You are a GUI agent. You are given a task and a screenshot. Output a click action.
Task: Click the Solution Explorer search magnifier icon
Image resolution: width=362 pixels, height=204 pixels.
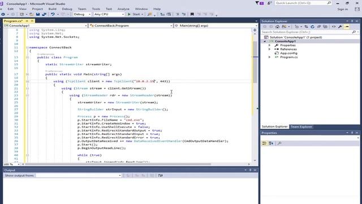click(x=354, y=32)
